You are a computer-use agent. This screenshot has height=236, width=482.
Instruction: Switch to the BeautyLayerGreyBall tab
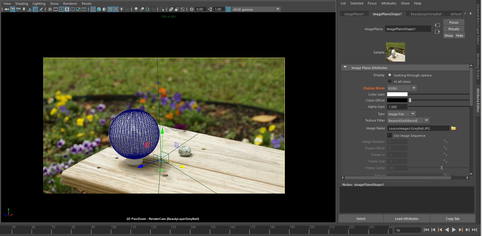coord(426,14)
